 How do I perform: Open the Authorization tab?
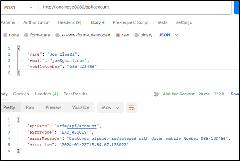click(36, 22)
